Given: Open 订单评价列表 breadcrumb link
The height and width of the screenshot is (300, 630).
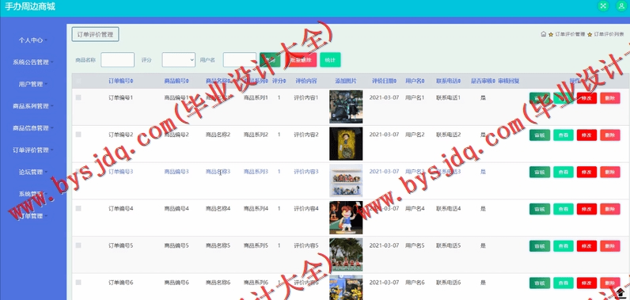Looking at the screenshot, I should click(x=609, y=35).
